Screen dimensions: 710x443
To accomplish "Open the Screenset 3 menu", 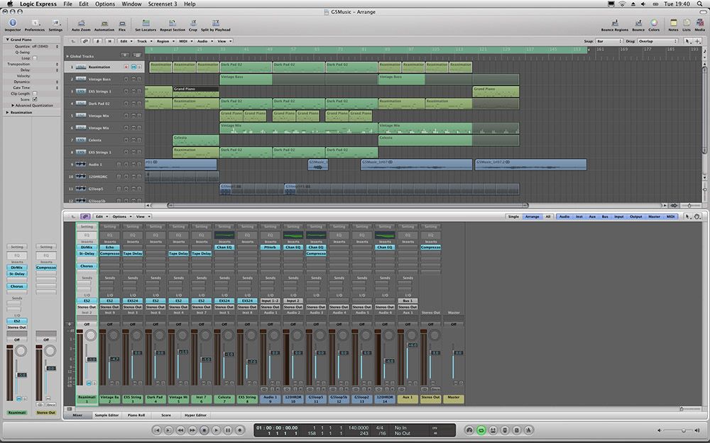I will [x=162, y=4].
